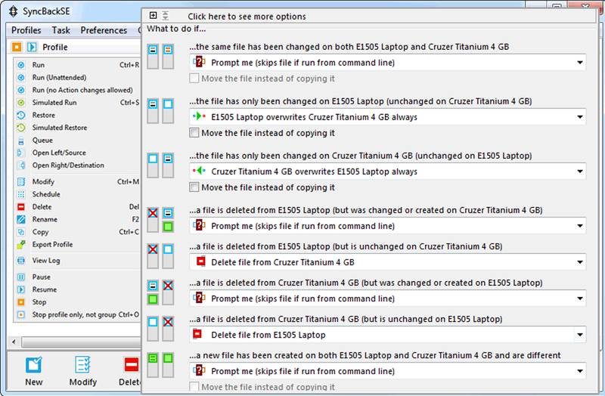
Task: Click the horizontal scrollbar left arrow
Action: [x=14, y=342]
